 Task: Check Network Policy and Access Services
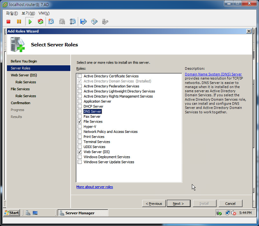point(80,132)
